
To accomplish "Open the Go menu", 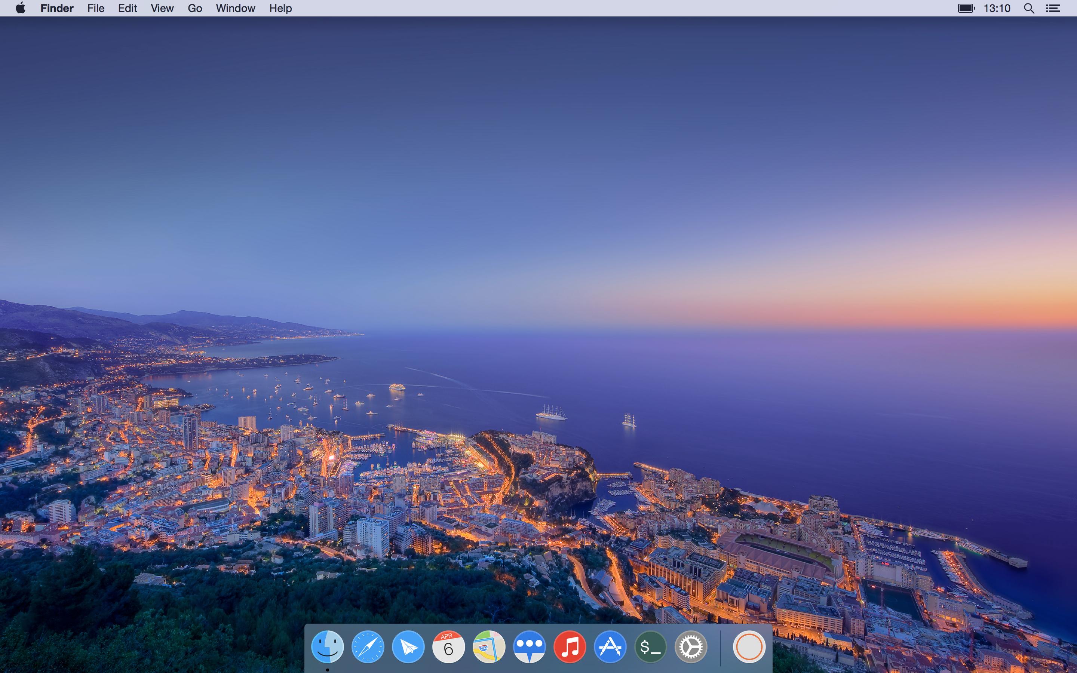I will click(x=194, y=8).
